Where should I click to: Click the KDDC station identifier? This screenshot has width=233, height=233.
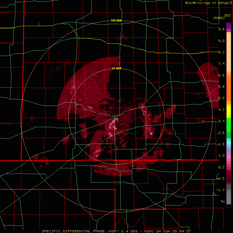tap(149, 231)
